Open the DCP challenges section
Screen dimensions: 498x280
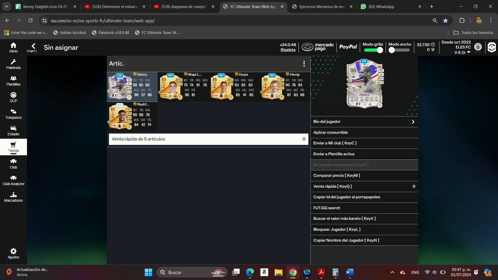pyautogui.click(x=13, y=97)
